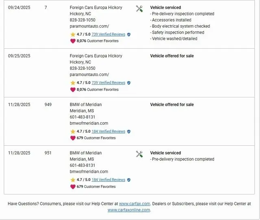Click the heart icon in the 949-mile BMW entry
Image resolution: width=260 pixels, height=220 pixels.
73,138
